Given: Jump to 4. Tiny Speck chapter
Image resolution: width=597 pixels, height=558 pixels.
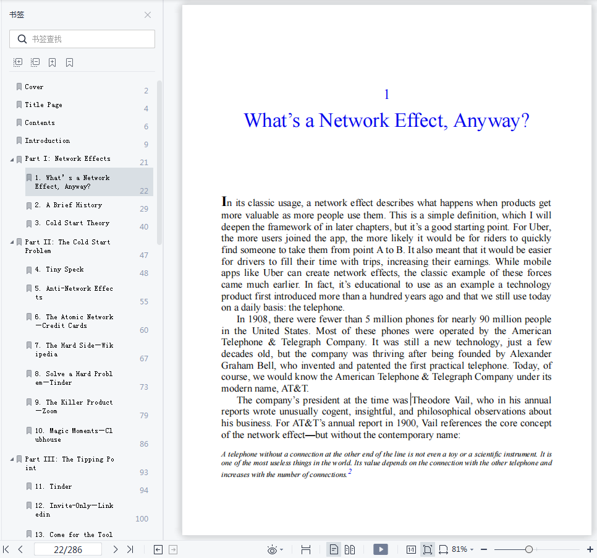Looking at the screenshot, I should pos(59,270).
